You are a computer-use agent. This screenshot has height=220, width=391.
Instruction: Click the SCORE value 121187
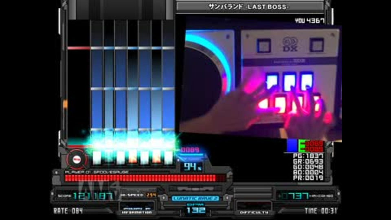(94, 196)
